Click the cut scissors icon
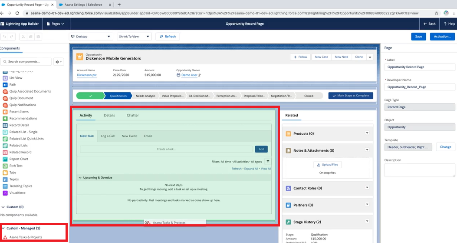Viewport: 457px width, 243px height. click(x=23, y=37)
